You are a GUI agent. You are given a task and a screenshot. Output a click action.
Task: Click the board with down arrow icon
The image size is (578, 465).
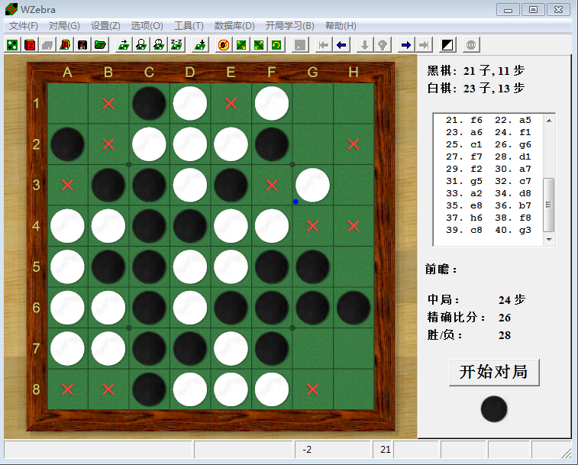pos(201,45)
